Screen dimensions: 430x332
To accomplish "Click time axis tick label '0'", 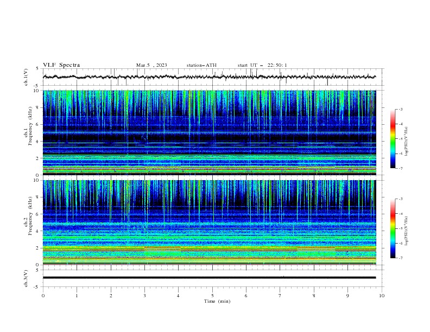I will [x=43, y=296].
